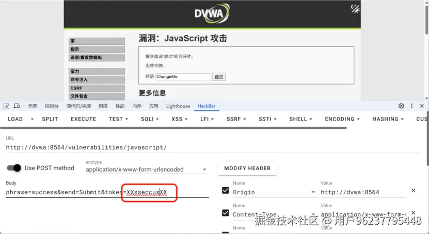Viewport: 429px width, 234px height.
Task: Toggle the device toolbar icon
Action: [x=17, y=106]
